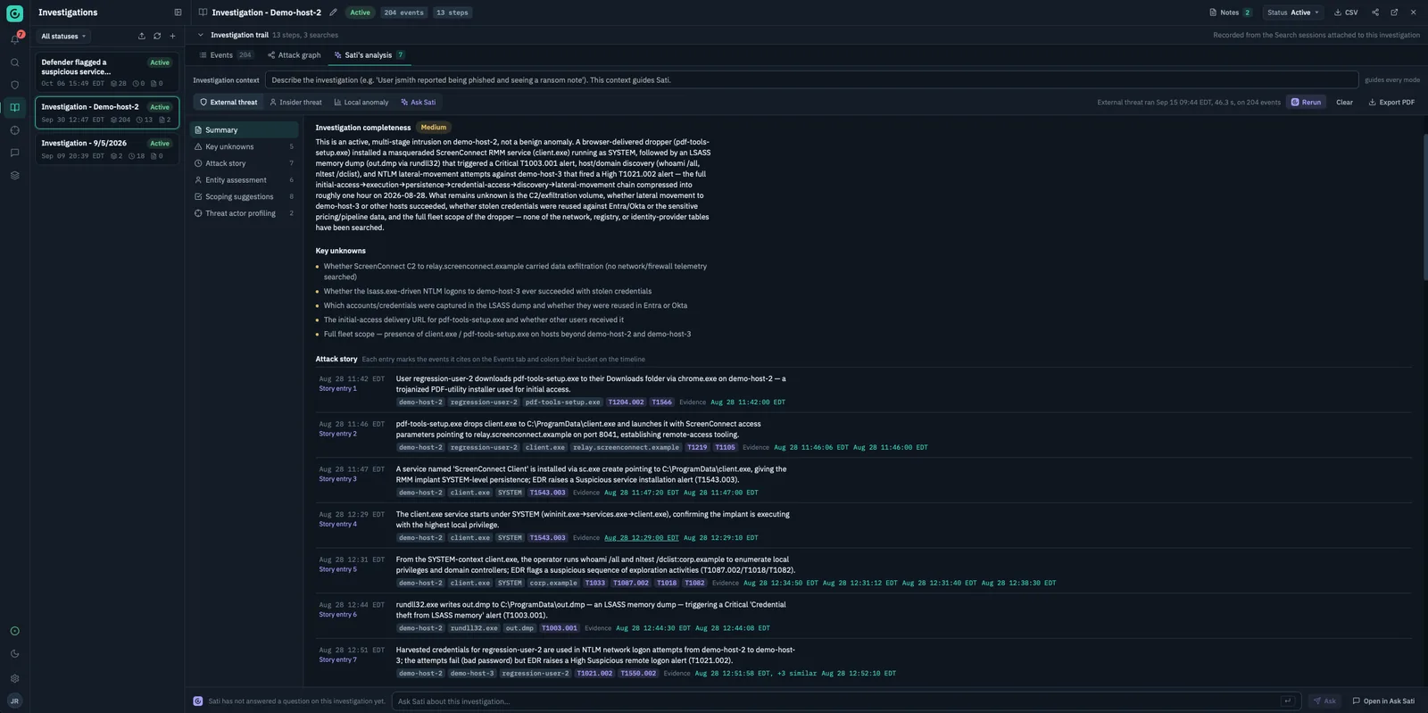The width and height of the screenshot is (1428, 713).
Task: Open the search magnifier in the left sidebar
Action: point(14,62)
